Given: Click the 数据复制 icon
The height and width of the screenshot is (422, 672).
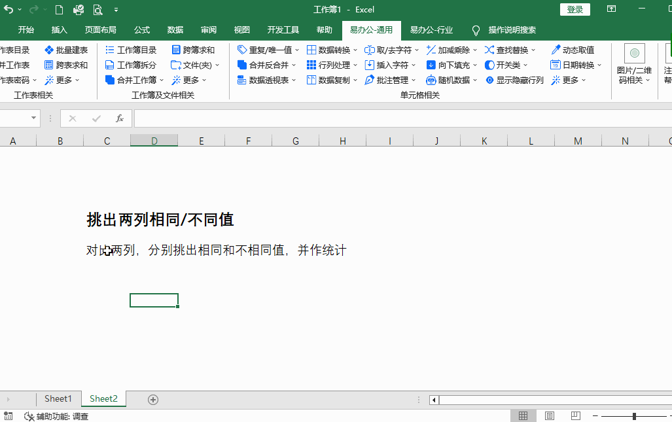Looking at the screenshot, I should click(311, 80).
